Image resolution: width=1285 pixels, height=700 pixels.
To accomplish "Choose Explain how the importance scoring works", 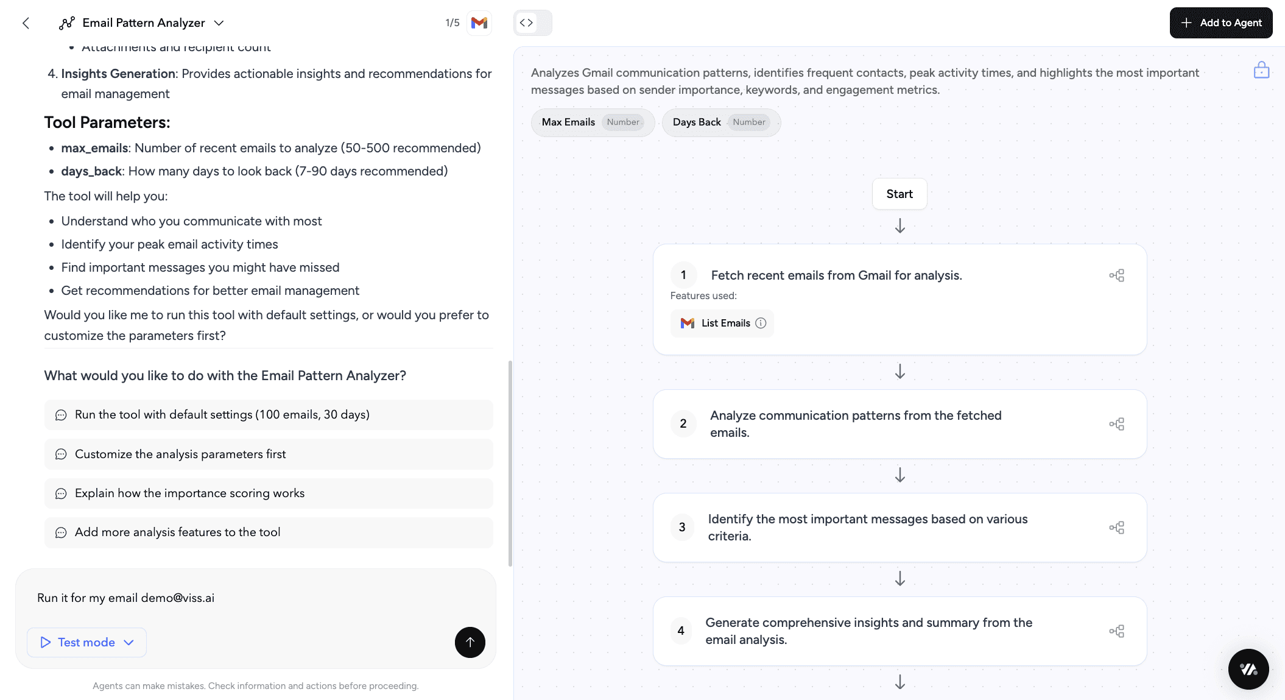I will pos(269,493).
